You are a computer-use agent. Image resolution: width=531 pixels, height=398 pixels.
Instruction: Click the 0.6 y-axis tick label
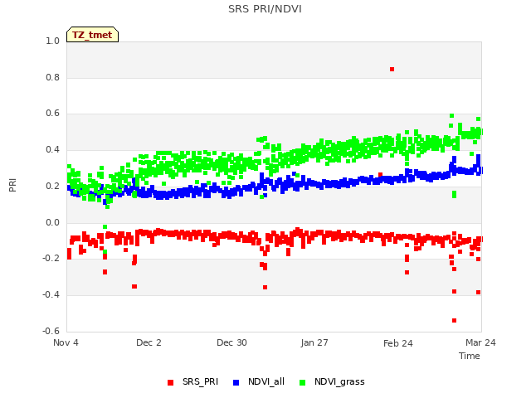52,114
